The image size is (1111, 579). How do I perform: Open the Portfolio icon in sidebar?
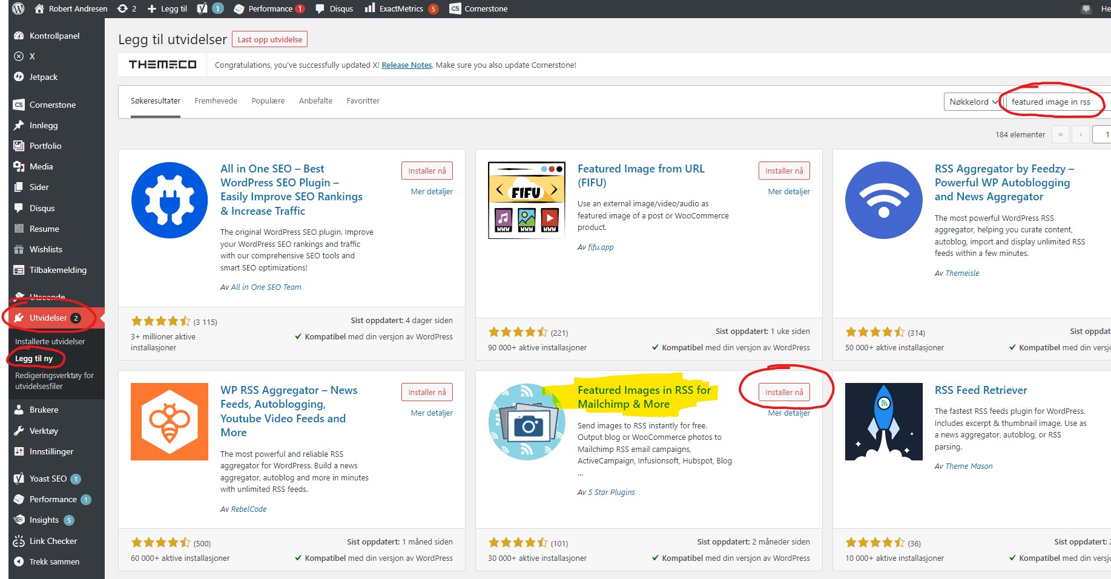coord(19,146)
